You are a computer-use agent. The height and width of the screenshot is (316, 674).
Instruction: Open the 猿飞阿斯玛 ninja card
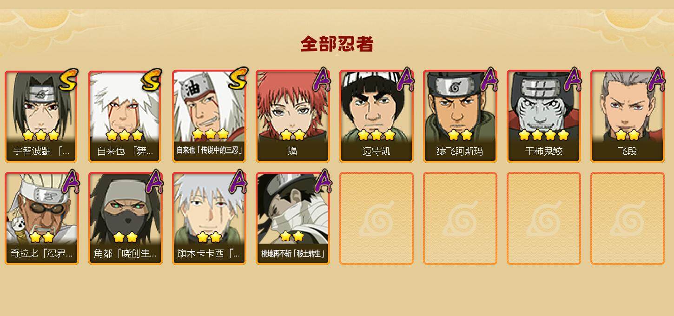click(x=460, y=116)
